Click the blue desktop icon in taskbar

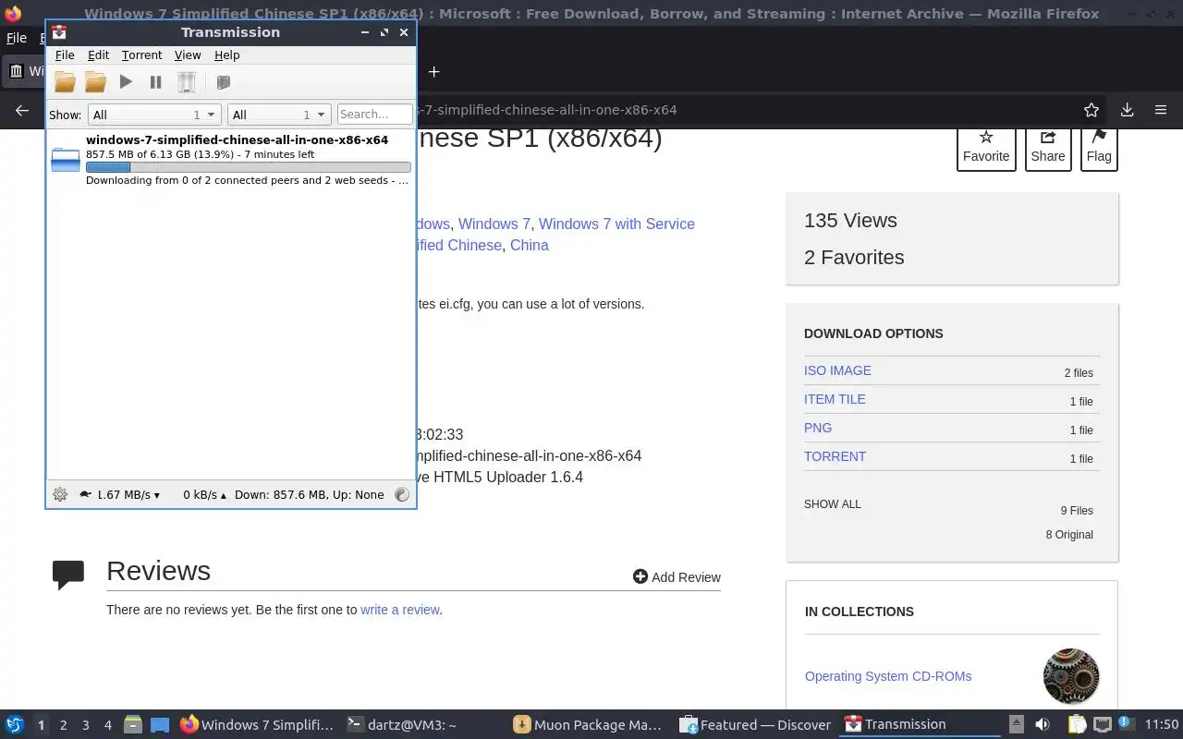coord(159,725)
